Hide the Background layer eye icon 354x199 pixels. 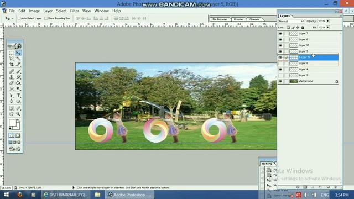coord(280,81)
